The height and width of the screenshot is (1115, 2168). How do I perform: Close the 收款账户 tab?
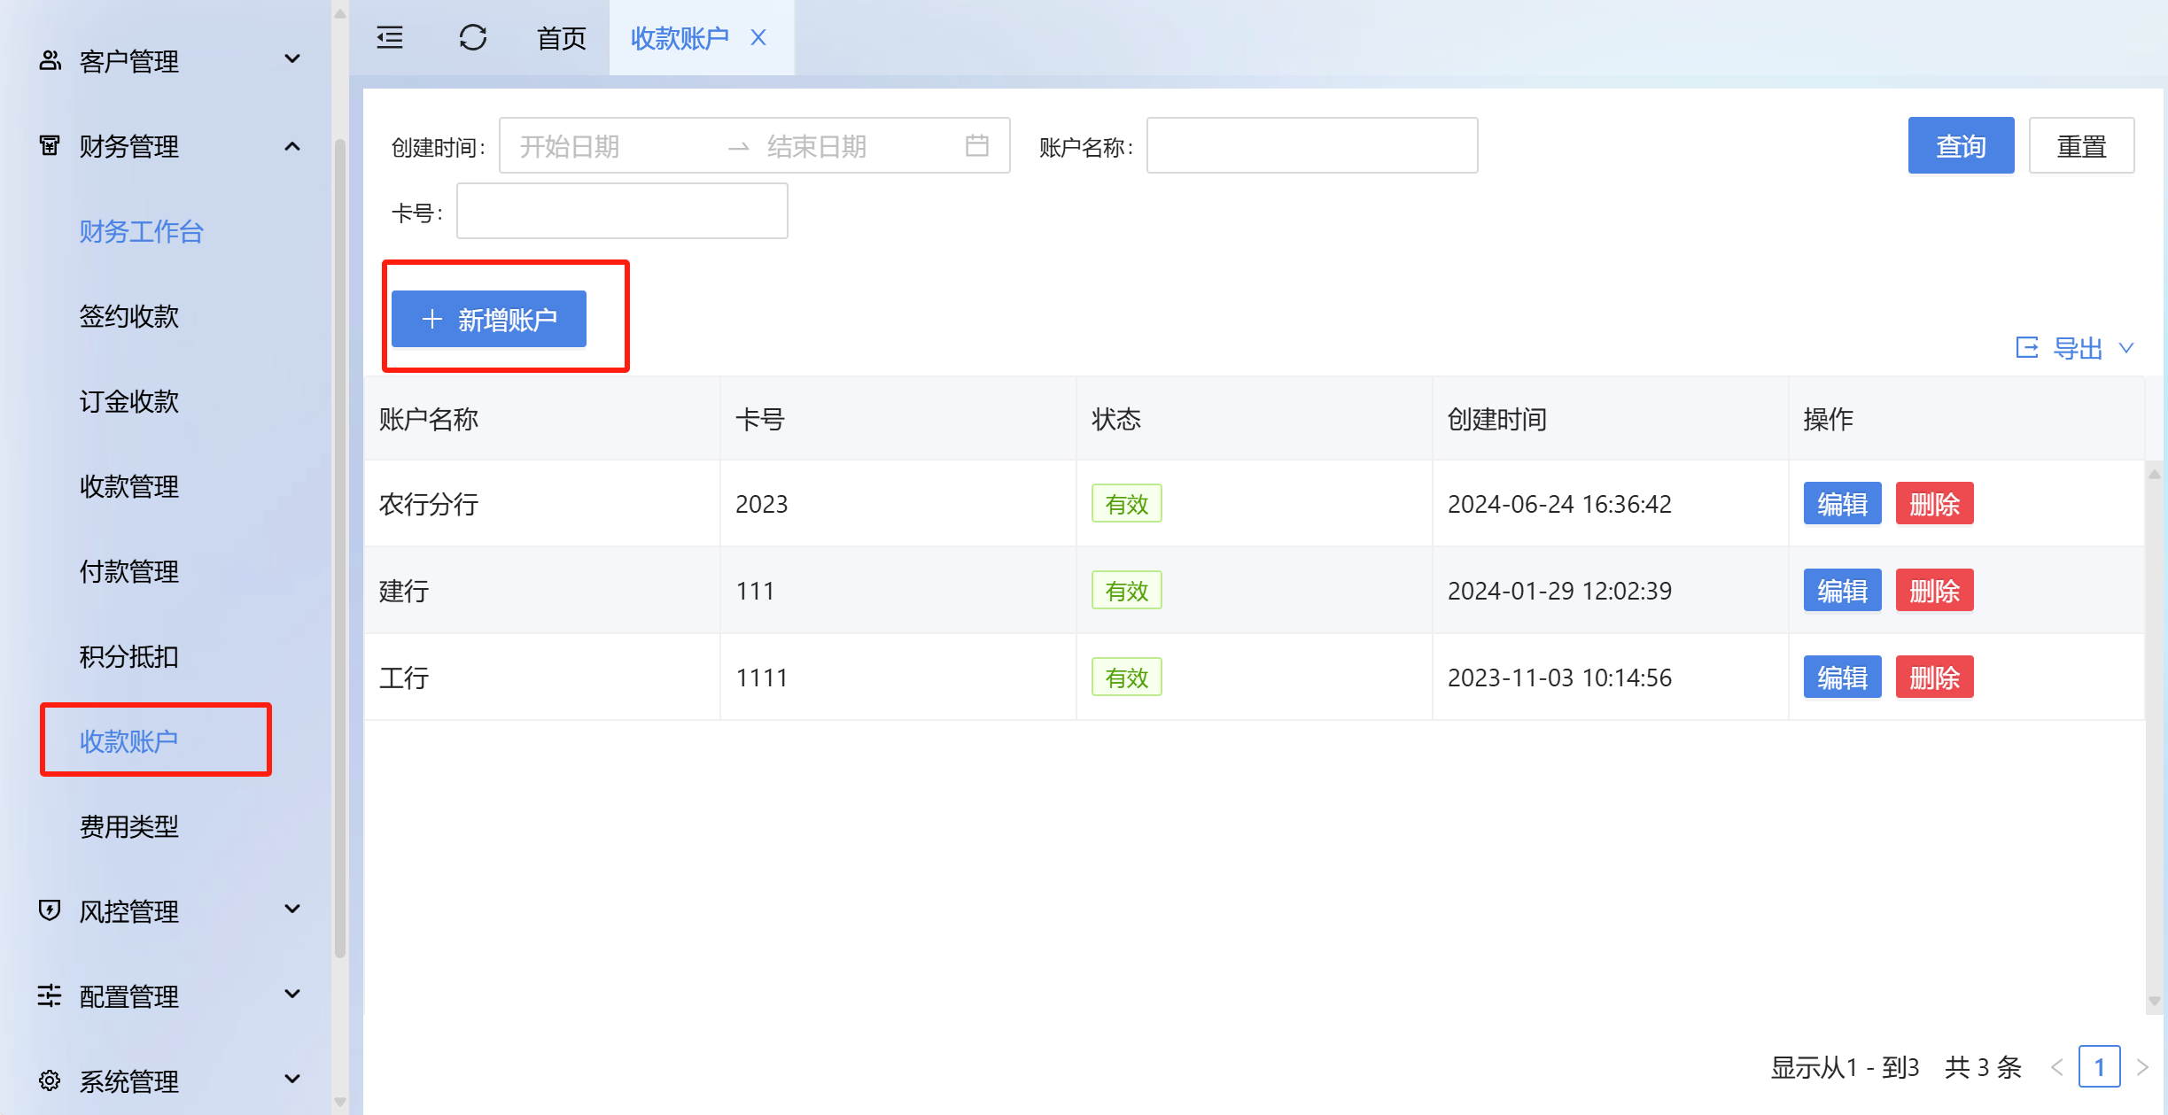pos(758,37)
